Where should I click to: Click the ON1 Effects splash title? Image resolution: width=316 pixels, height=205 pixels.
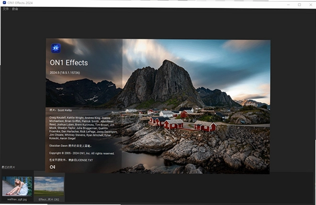click(69, 63)
